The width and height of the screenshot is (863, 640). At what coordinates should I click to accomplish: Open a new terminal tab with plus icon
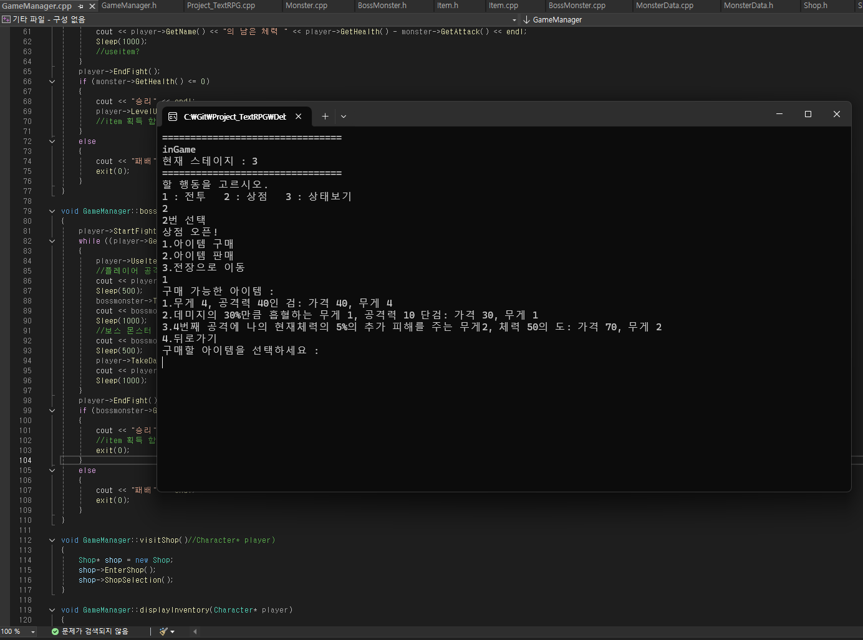pyautogui.click(x=325, y=117)
